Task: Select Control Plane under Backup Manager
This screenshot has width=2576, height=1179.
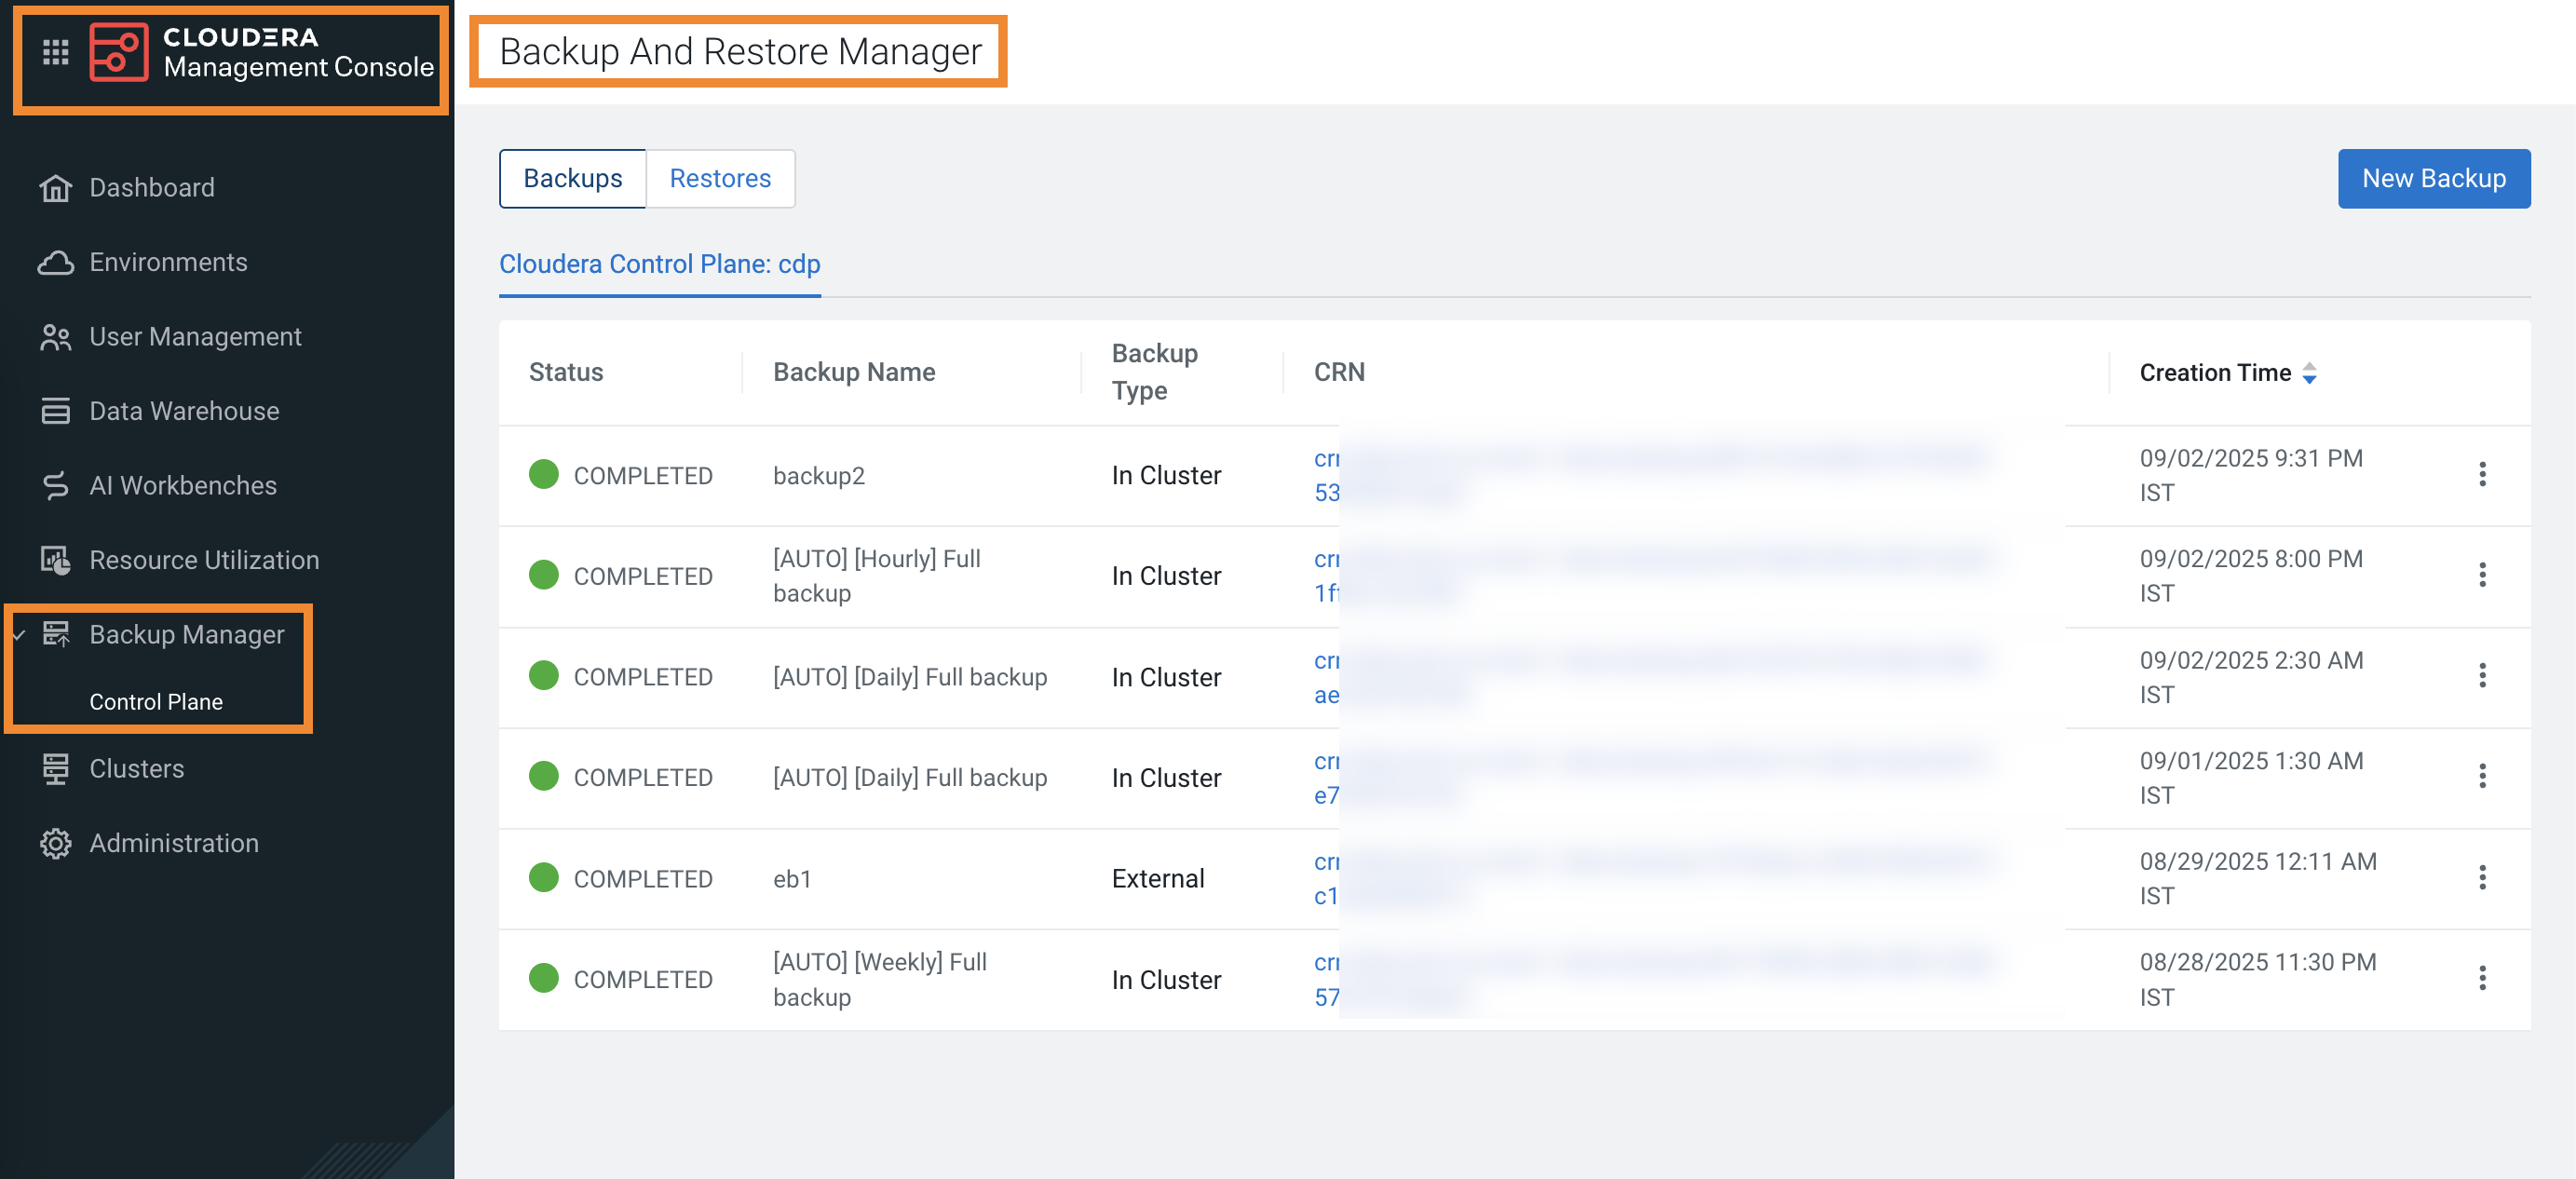Action: point(156,701)
